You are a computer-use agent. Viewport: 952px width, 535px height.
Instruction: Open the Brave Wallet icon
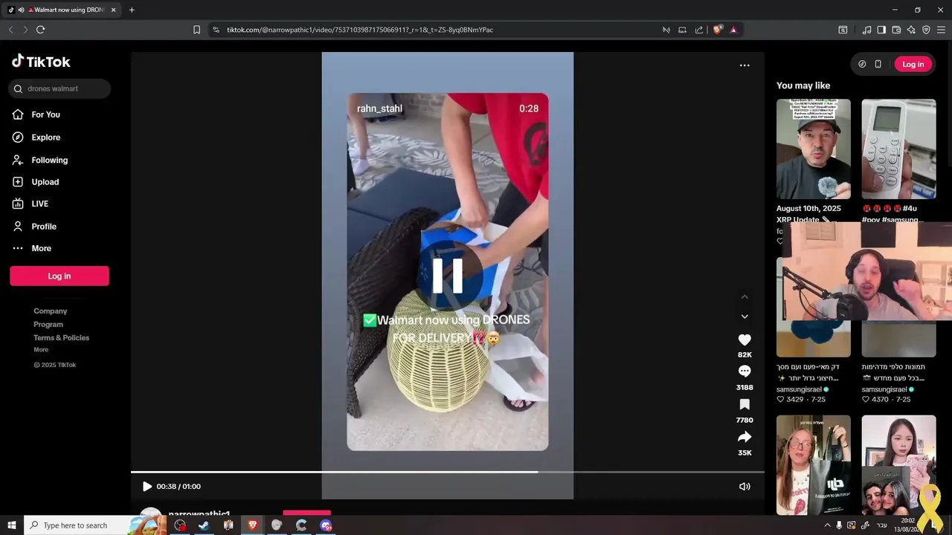point(896,30)
